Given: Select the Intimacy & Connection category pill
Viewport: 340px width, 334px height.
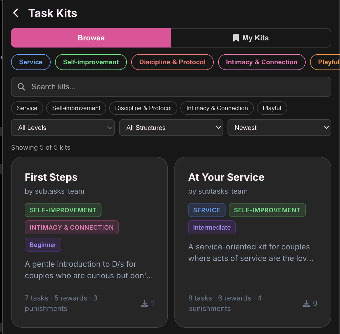Looking at the screenshot, I should tap(262, 62).
